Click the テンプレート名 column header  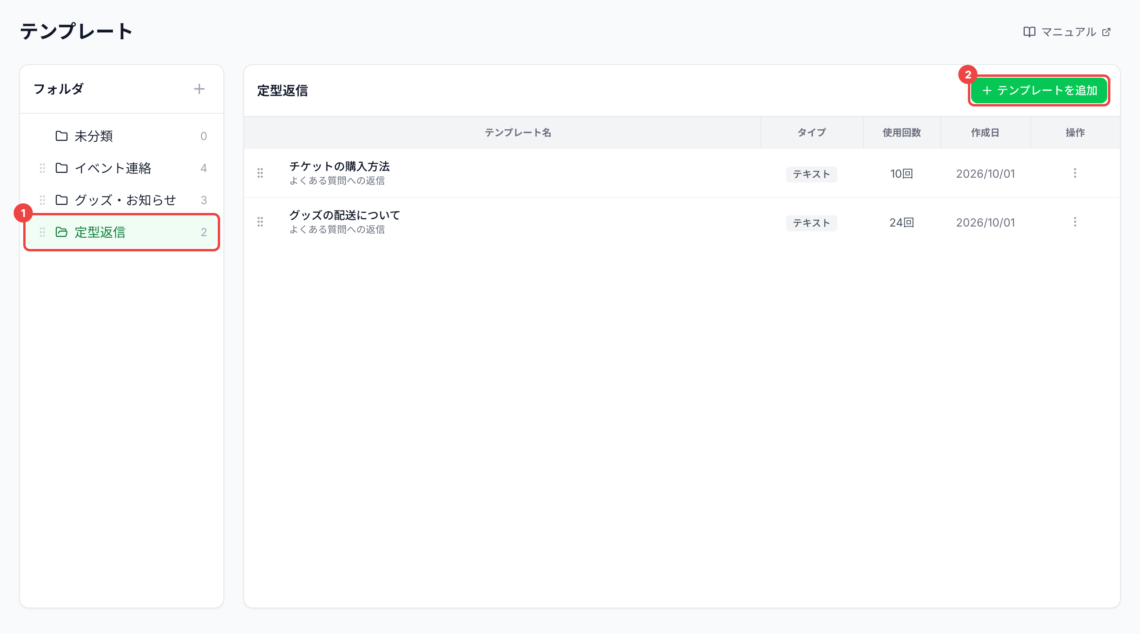pyautogui.click(x=518, y=133)
